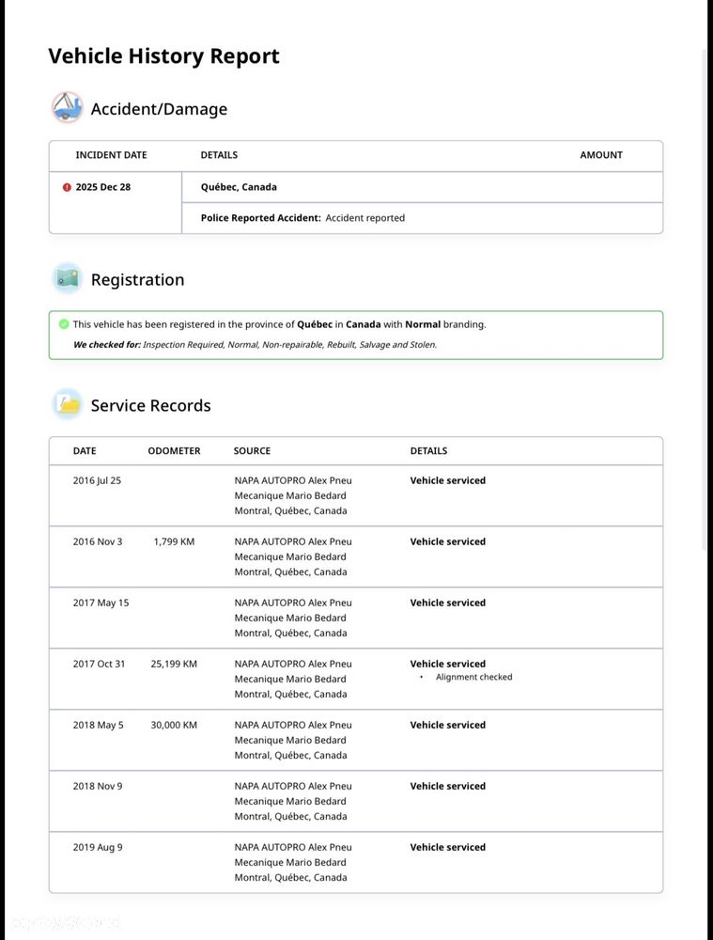Click the 2016 Jul 25 service date
Viewport: 713px width, 940px height.
click(97, 480)
